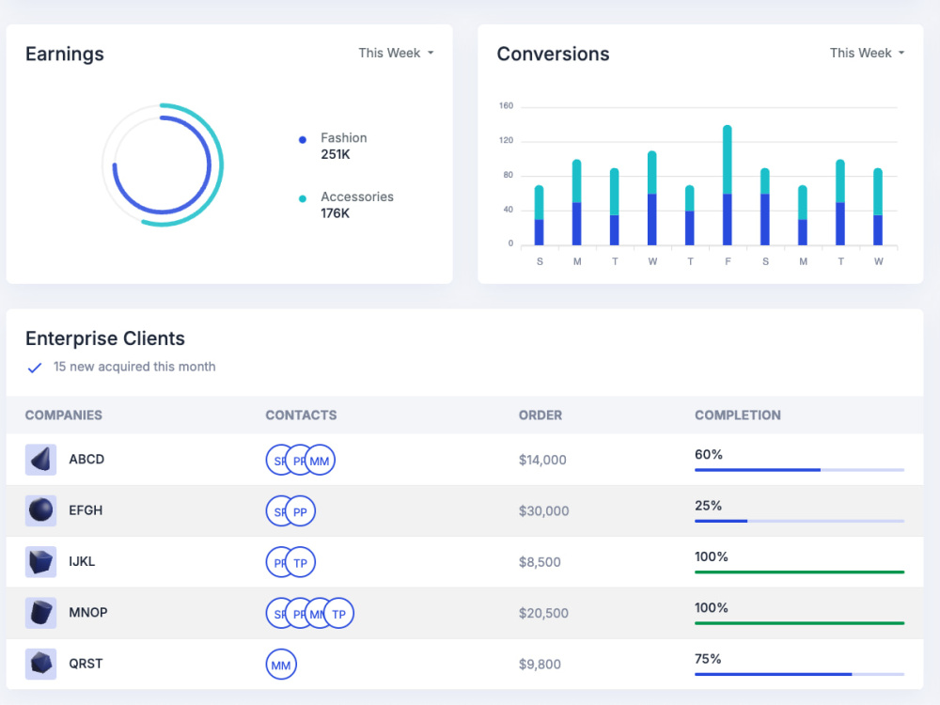Viewport: 940px width, 705px height.
Task: Click the ABCD 60% completion progress bar
Action: [799, 470]
